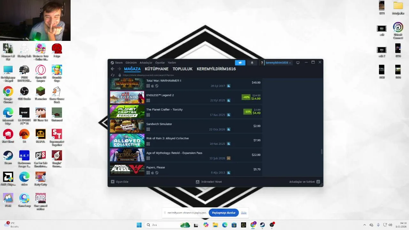This screenshot has width=409, height=230.
Task: Open Arkadaşlar ve Sohbet
Action: (305, 182)
